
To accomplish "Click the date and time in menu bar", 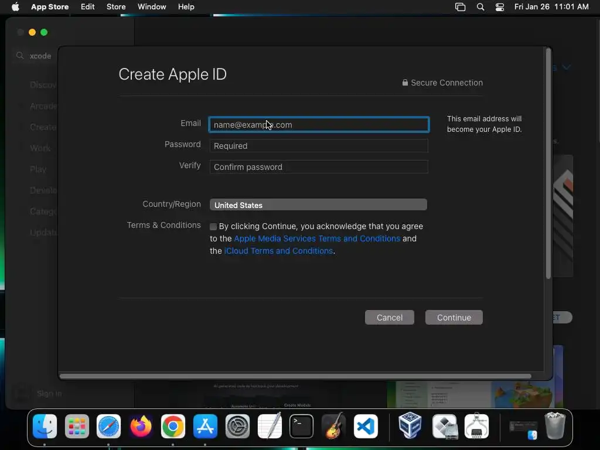I will pyautogui.click(x=551, y=7).
